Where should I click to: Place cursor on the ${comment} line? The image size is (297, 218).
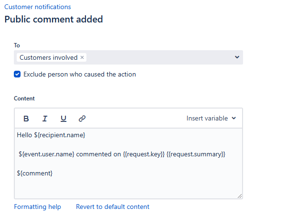35,173
